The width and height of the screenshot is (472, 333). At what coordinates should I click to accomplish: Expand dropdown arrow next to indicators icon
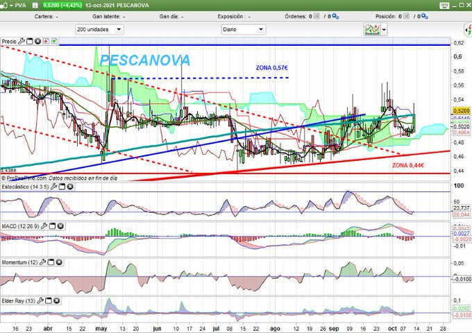click(384, 29)
